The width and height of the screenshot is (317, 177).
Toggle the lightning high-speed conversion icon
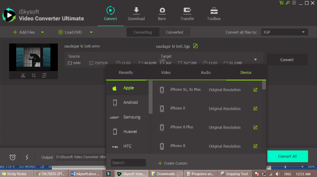coord(27,157)
